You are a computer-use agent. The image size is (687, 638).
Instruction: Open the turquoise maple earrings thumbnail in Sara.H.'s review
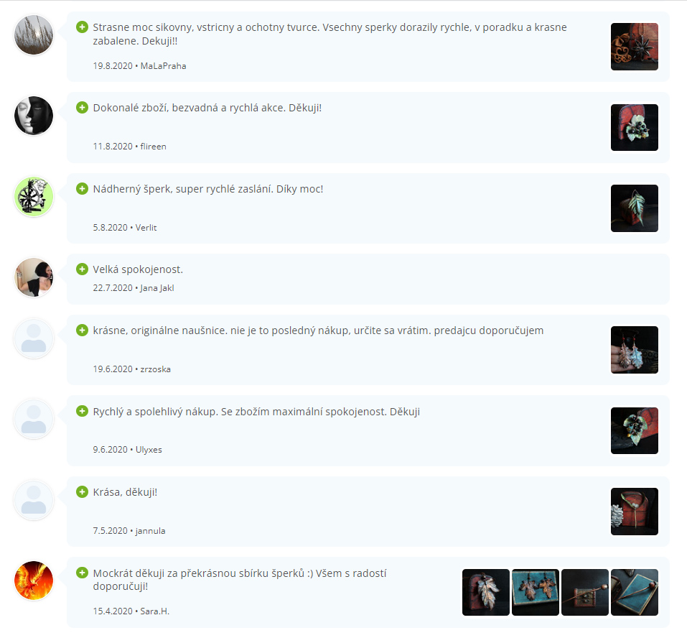[x=536, y=593]
